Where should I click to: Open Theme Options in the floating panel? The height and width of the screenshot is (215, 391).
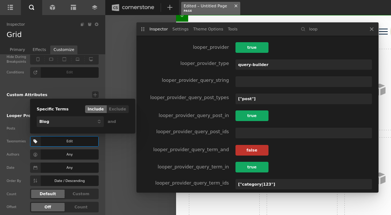(x=208, y=29)
